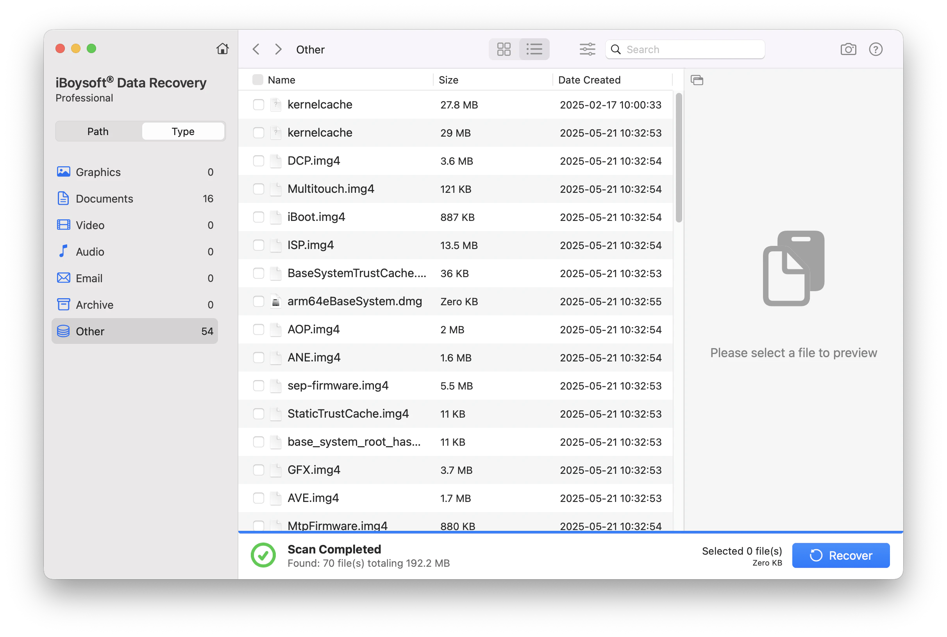
Task: Select the Graphics category
Action: [98, 172]
